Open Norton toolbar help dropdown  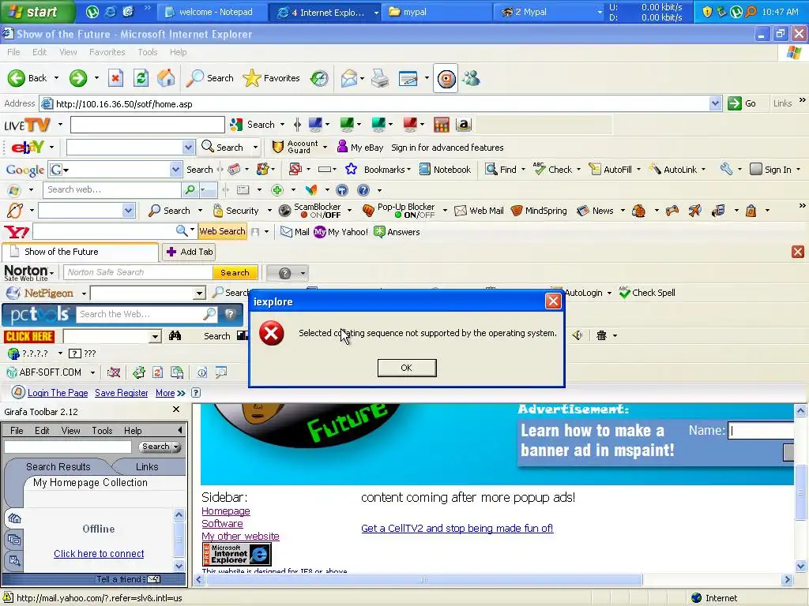(x=303, y=272)
